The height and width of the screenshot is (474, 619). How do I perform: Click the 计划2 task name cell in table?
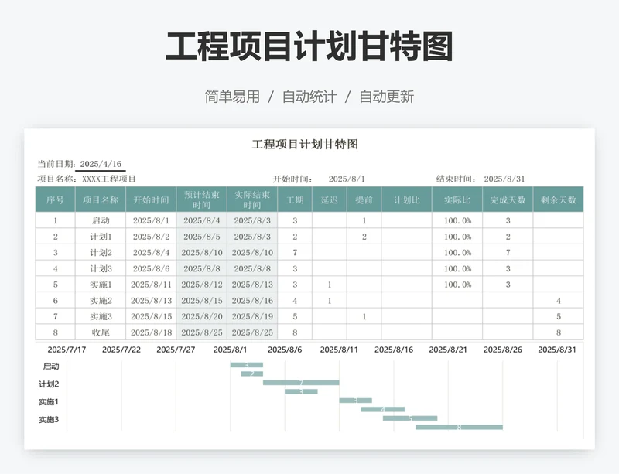101,253
